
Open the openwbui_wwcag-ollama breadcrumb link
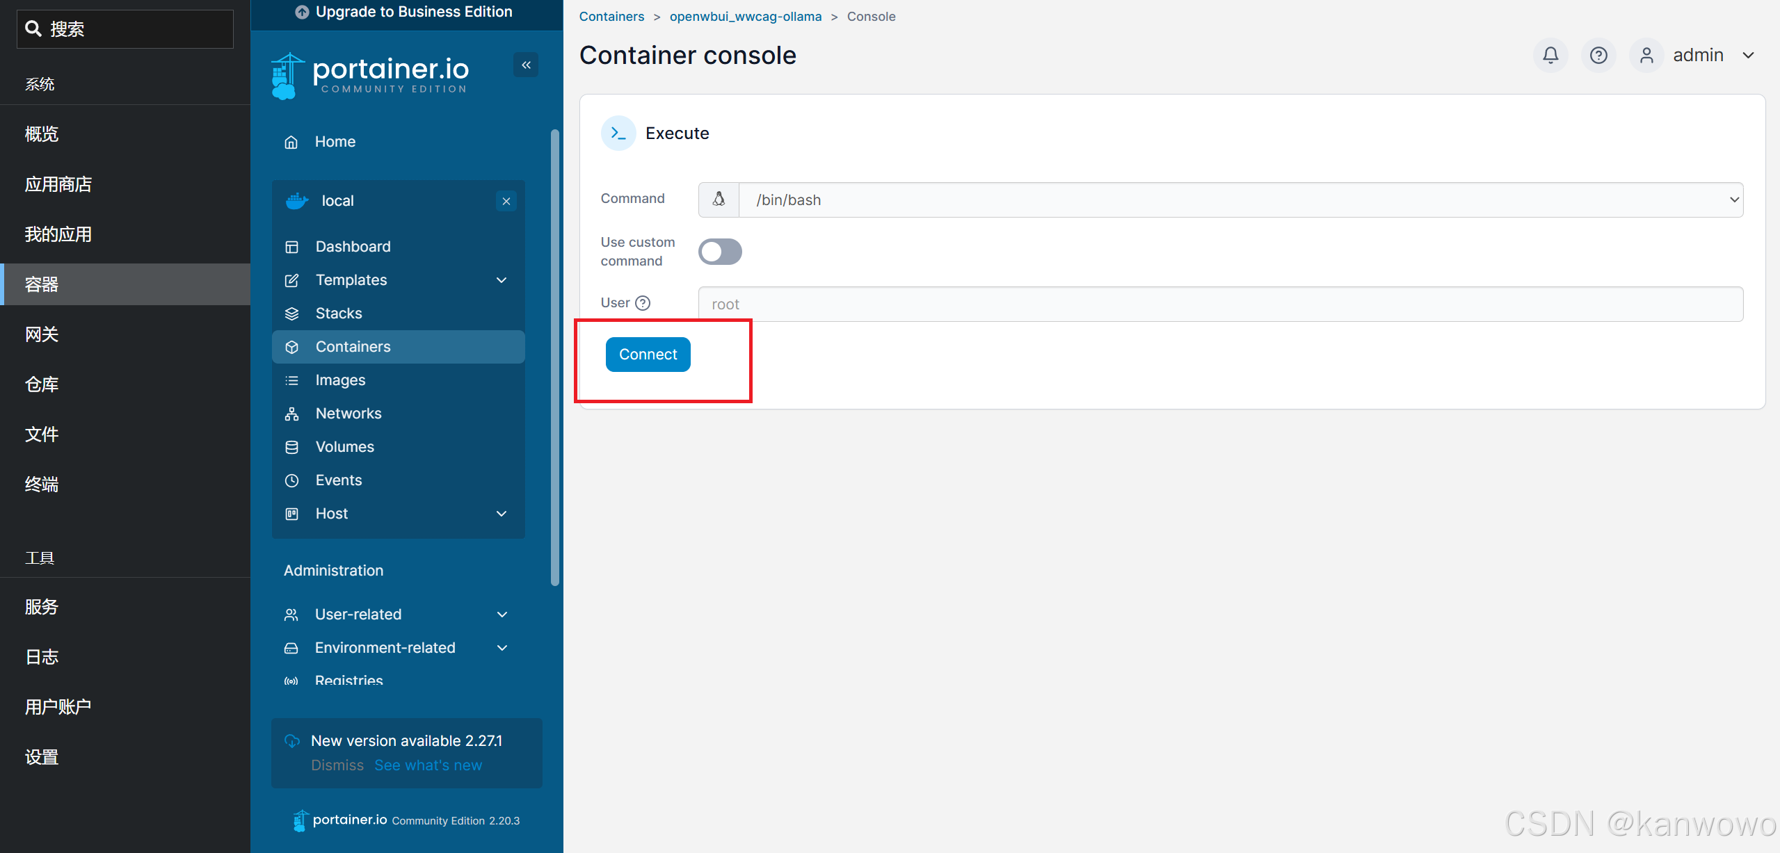744,16
